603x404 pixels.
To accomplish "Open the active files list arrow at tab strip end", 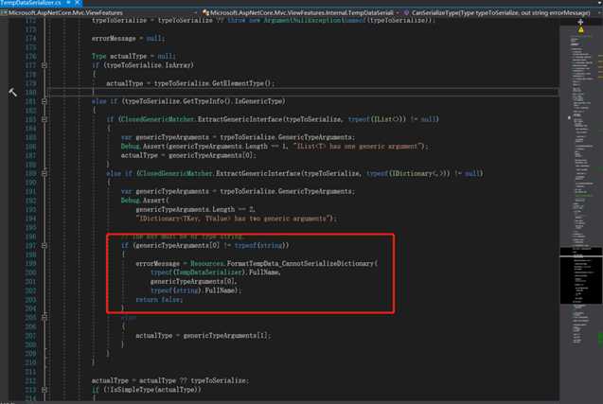I will (599, 3).
